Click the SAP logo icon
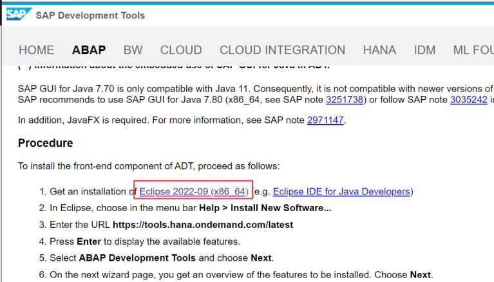 click(19, 14)
